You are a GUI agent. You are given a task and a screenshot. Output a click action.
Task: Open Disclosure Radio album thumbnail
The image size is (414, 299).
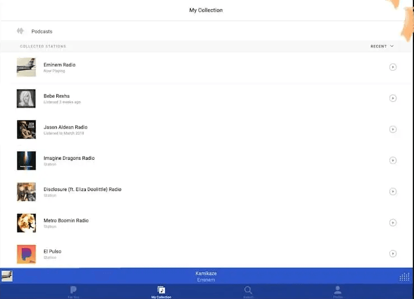pyautogui.click(x=26, y=192)
